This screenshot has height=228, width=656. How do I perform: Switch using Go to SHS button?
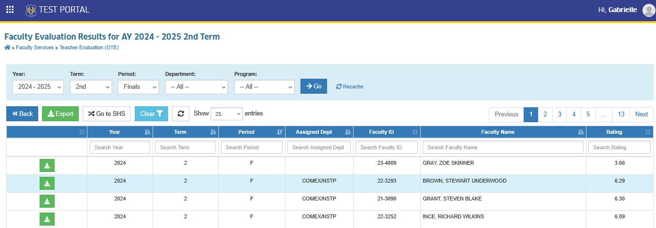[x=107, y=114]
